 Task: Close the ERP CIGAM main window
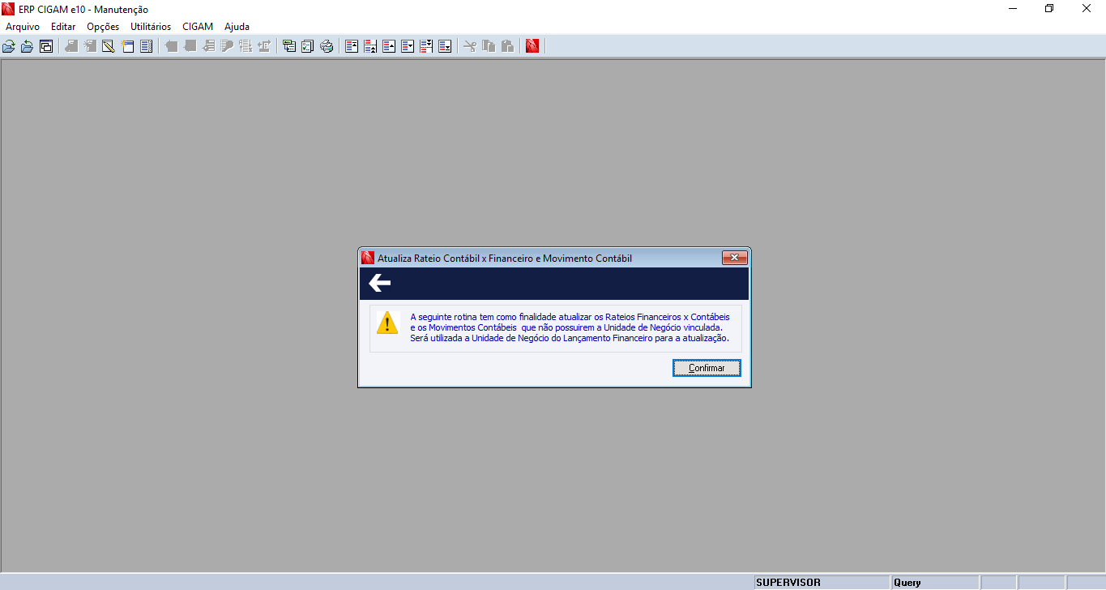[1087, 9]
